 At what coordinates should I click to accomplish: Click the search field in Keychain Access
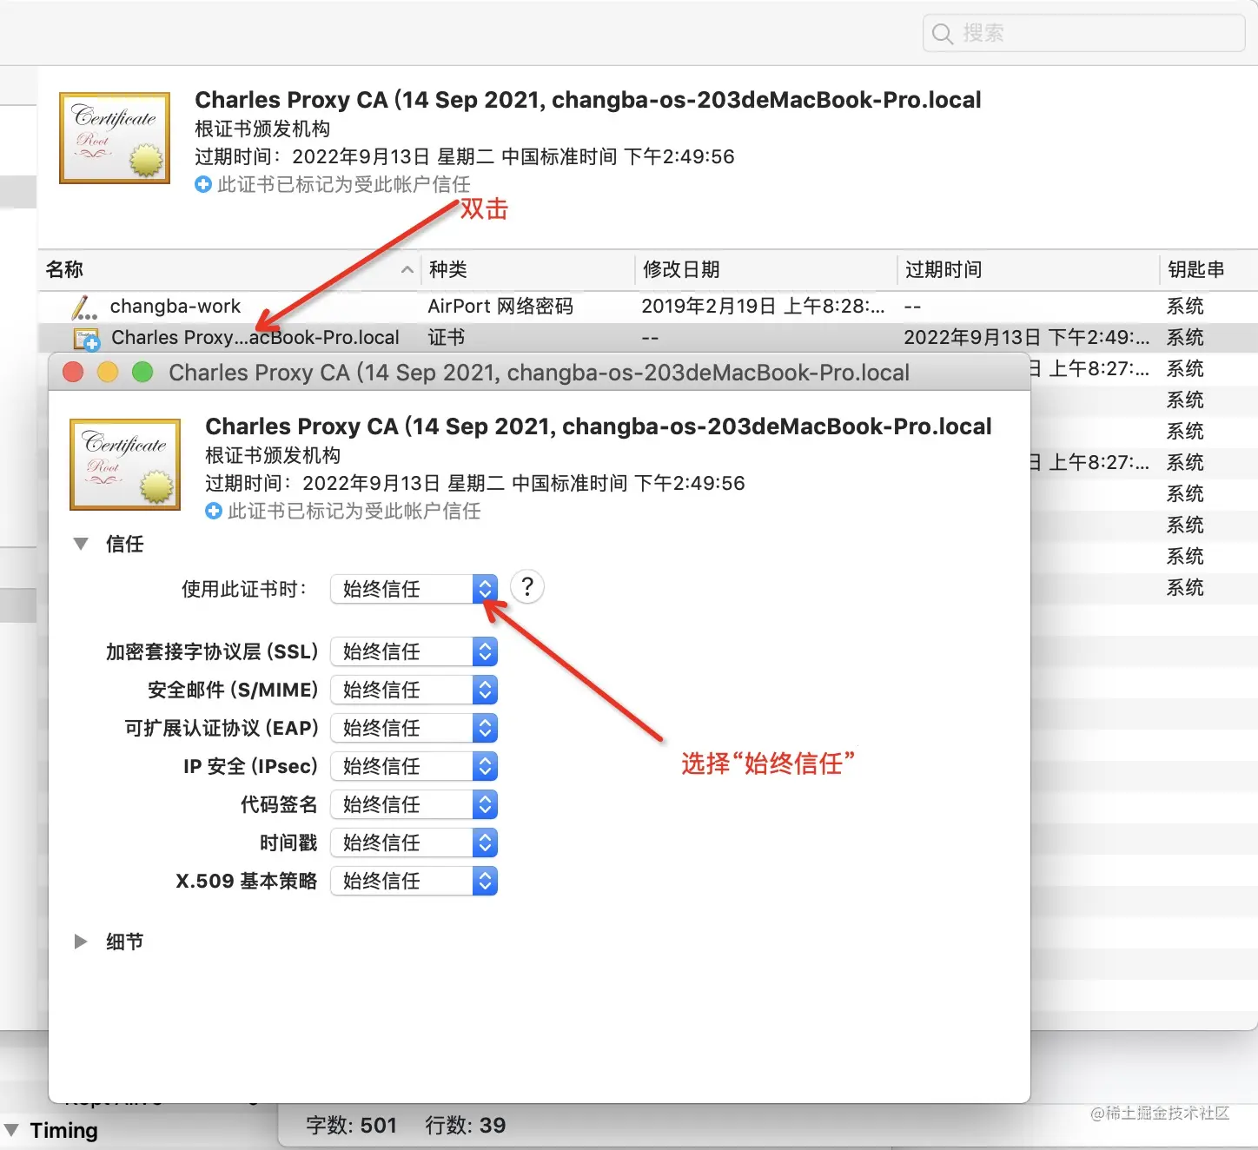(x=1083, y=33)
